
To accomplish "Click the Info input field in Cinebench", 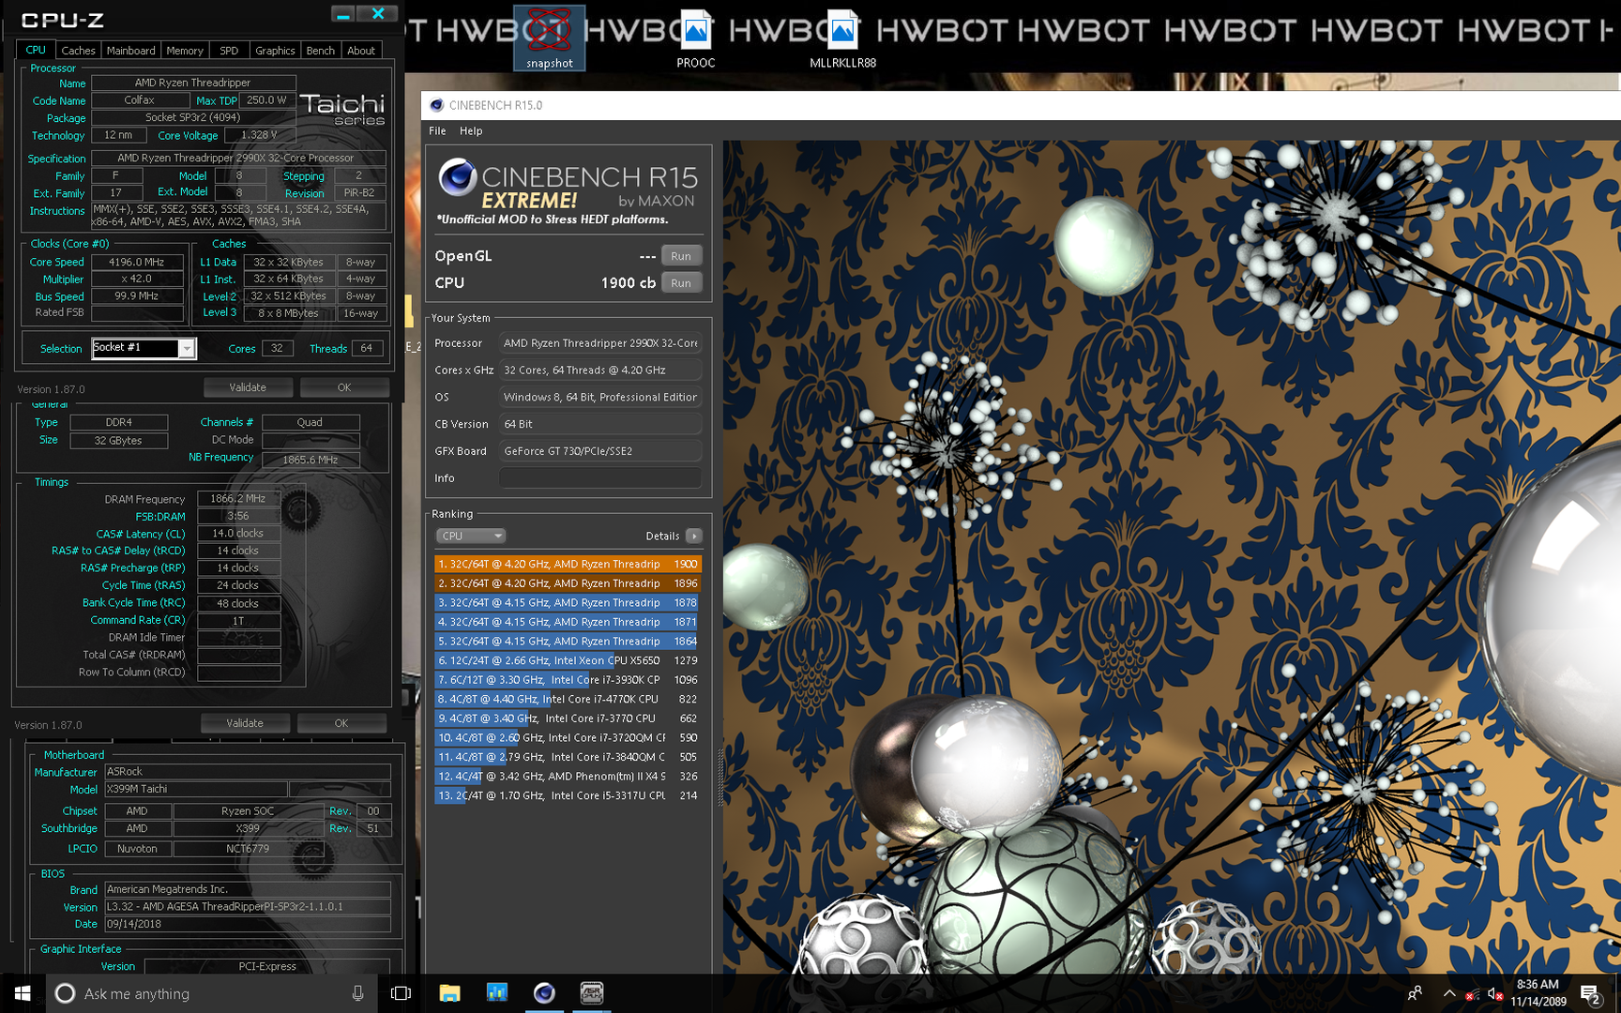I will click(x=600, y=478).
